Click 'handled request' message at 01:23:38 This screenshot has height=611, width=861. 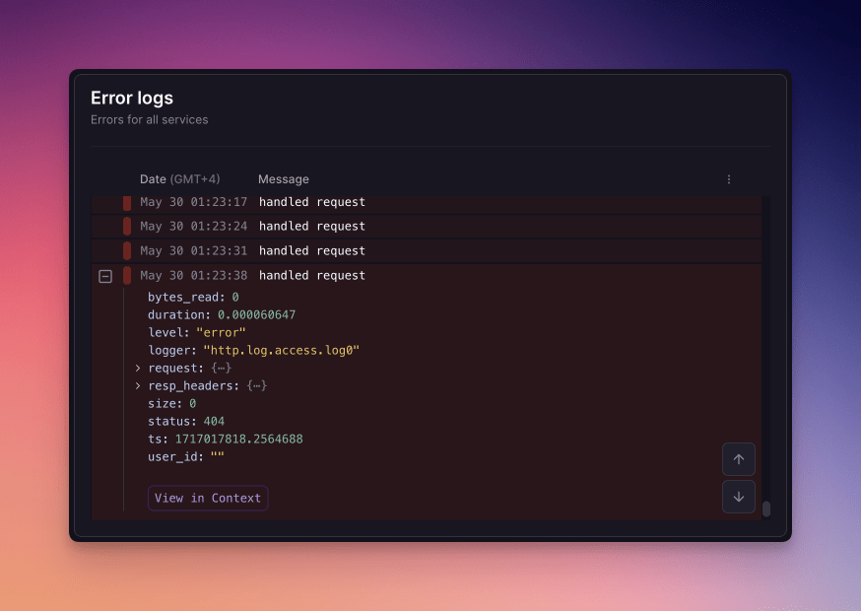pyautogui.click(x=312, y=275)
